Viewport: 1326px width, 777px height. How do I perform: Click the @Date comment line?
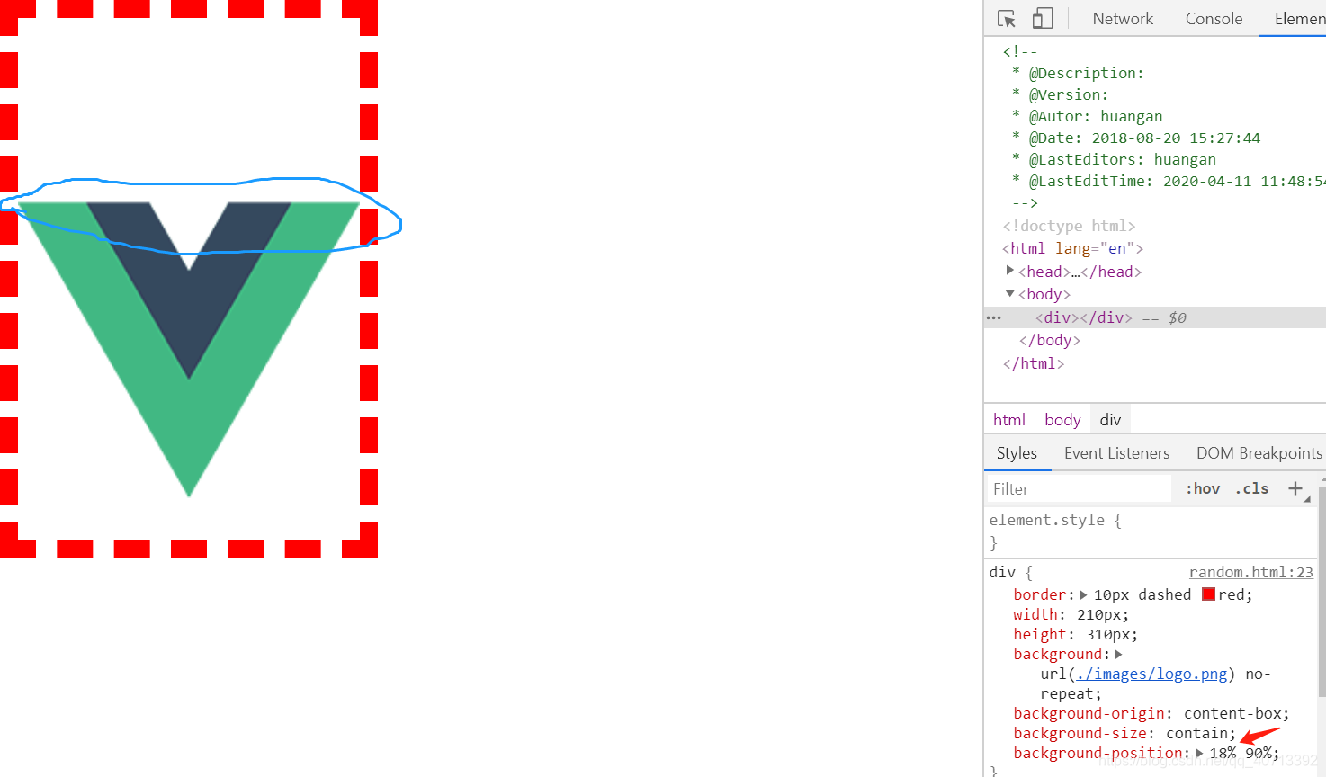(x=1135, y=138)
